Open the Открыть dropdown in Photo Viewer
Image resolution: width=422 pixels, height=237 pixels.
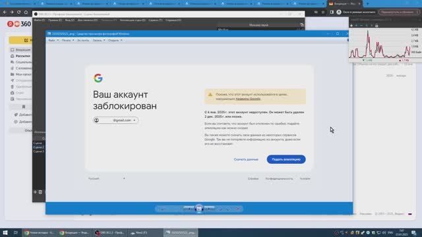click(115, 40)
